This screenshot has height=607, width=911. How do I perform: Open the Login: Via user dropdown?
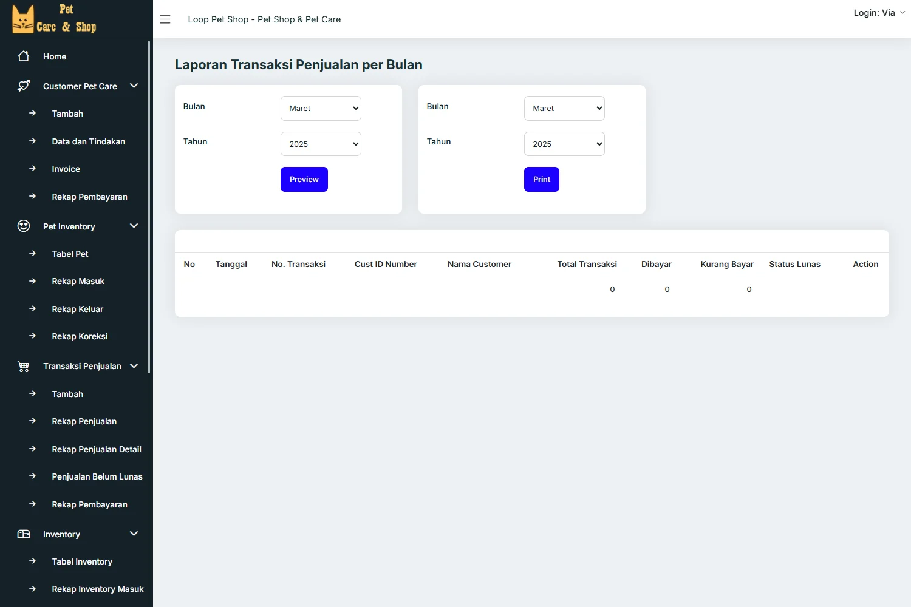pos(879,13)
